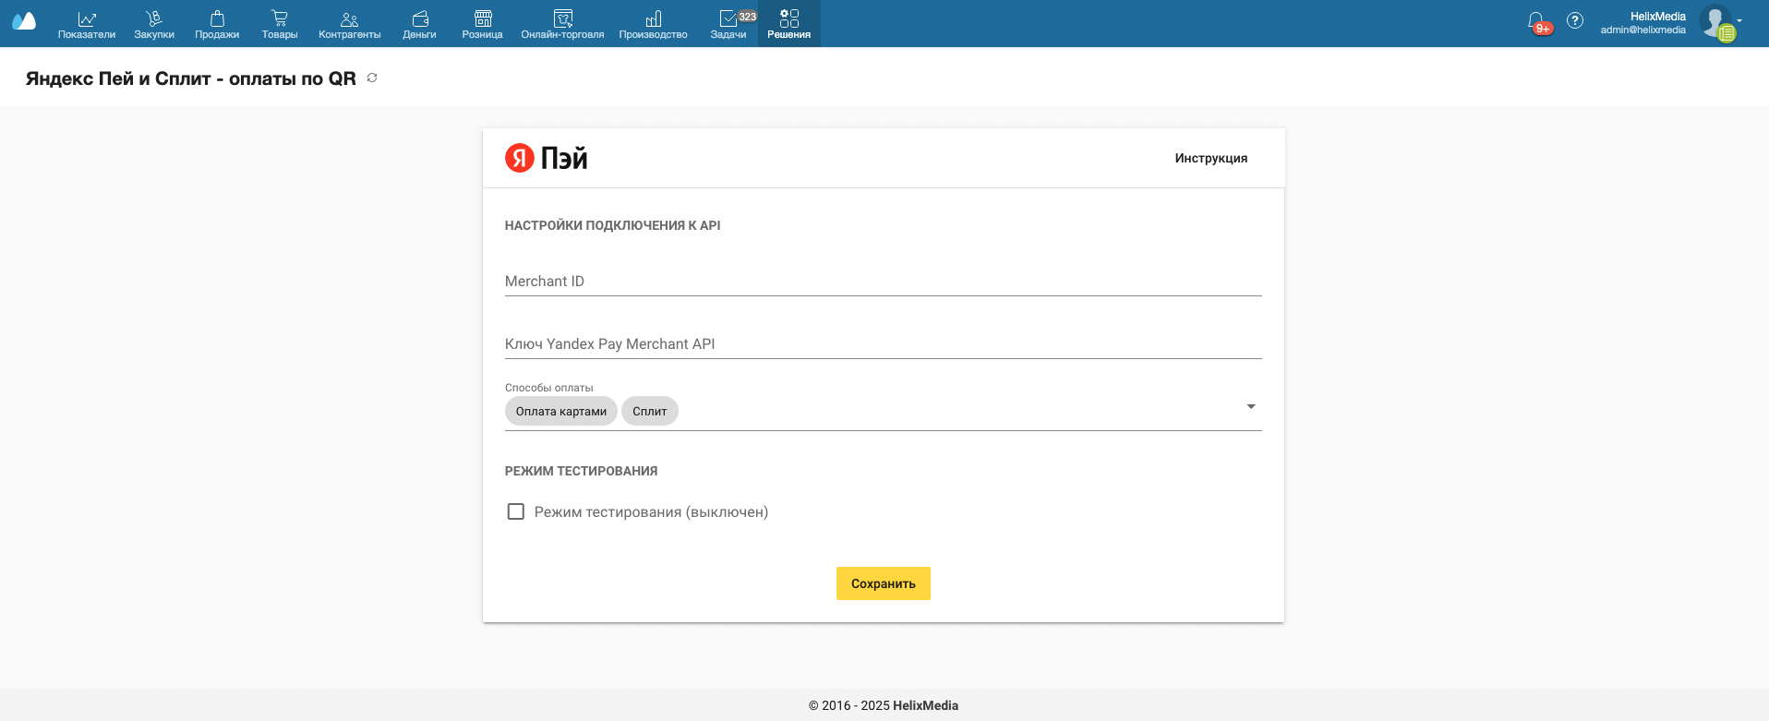1769x721 pixels.
Task: Enable the Режим тестирования checkbox
Action: point(516,511)
